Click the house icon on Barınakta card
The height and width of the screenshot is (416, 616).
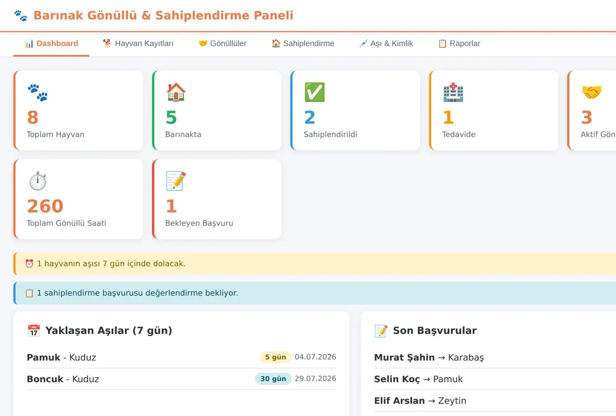(x=176, y=92)
